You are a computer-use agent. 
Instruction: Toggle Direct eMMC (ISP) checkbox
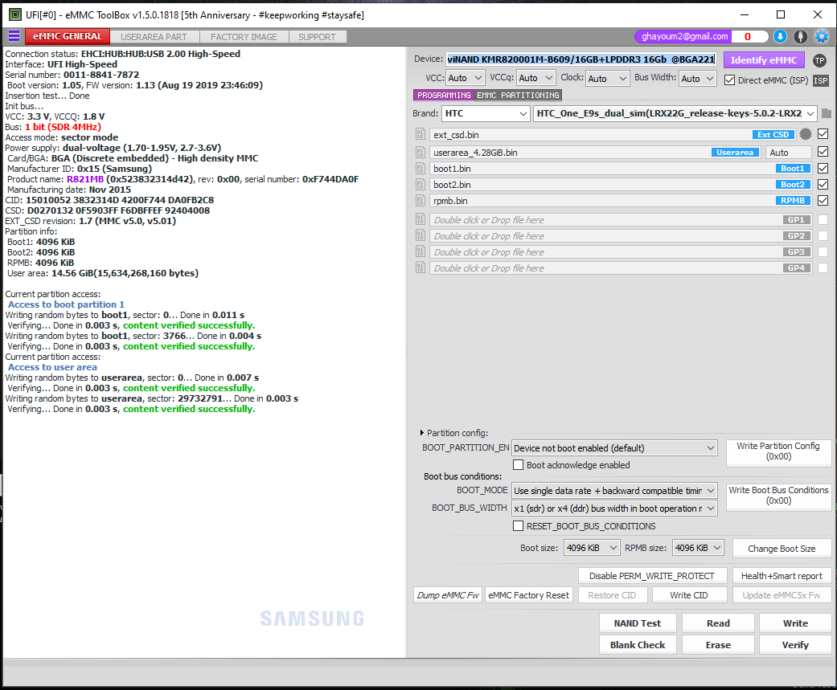click(x=730, y=80)
